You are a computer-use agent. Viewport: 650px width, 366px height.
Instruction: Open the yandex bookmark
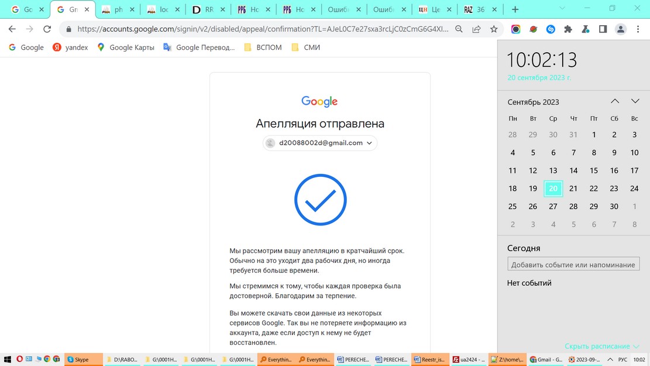(70, 47)
